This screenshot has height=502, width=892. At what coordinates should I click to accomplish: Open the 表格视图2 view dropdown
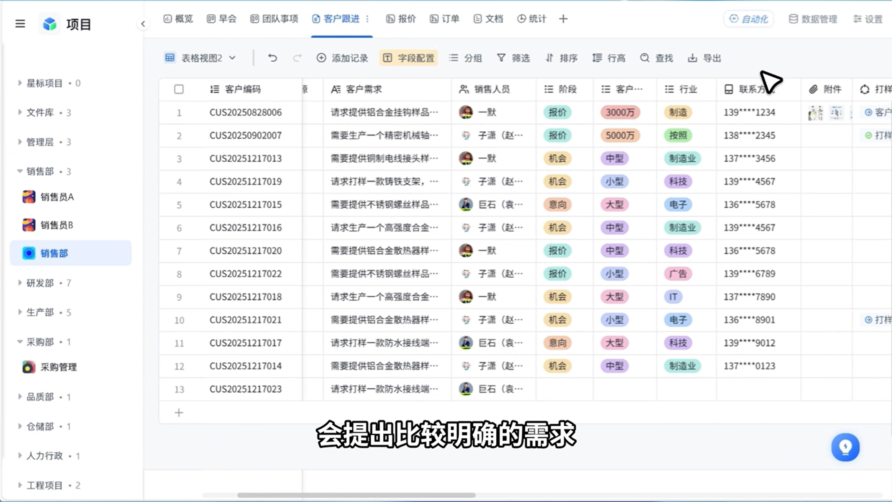(200, 58)
